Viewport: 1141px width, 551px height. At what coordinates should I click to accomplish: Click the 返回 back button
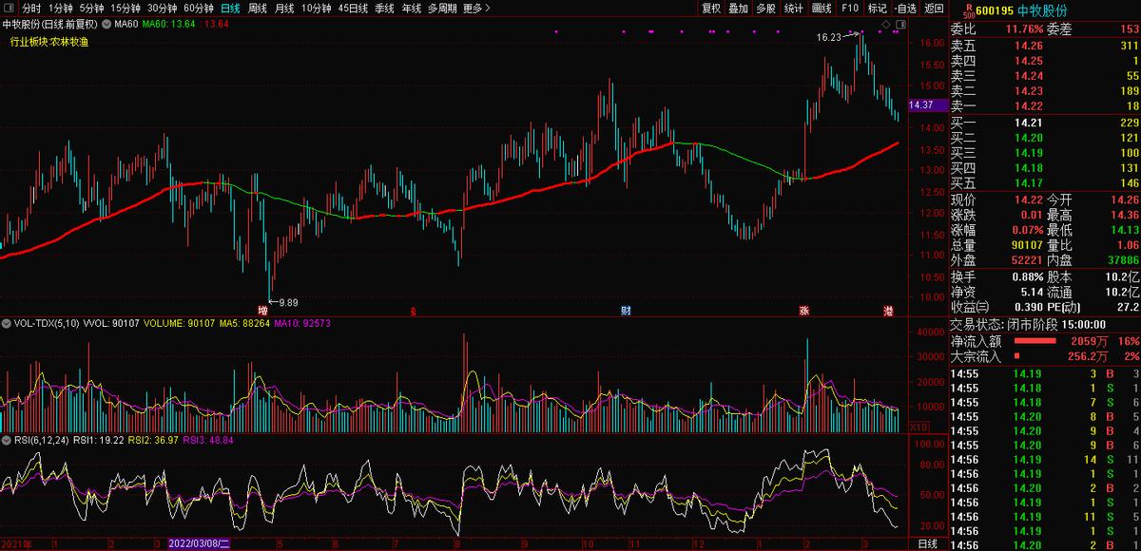pos(934,9)
